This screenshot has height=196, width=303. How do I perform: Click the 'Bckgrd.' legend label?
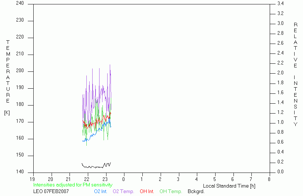coord(196,192)
